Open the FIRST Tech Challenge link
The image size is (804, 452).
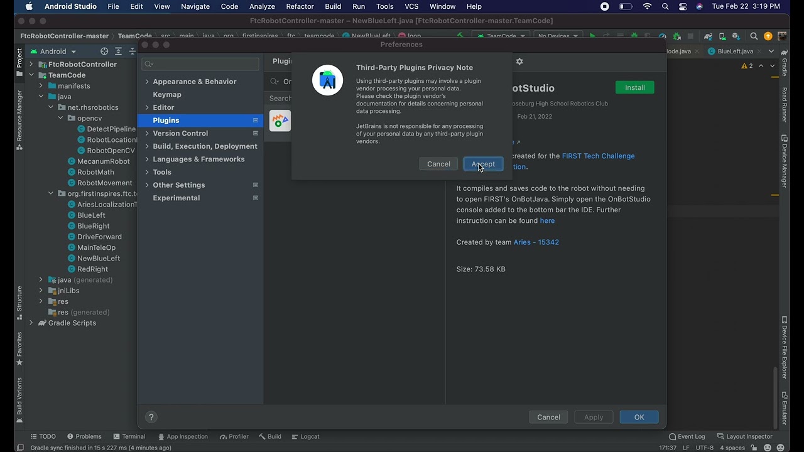pos(598,156)
